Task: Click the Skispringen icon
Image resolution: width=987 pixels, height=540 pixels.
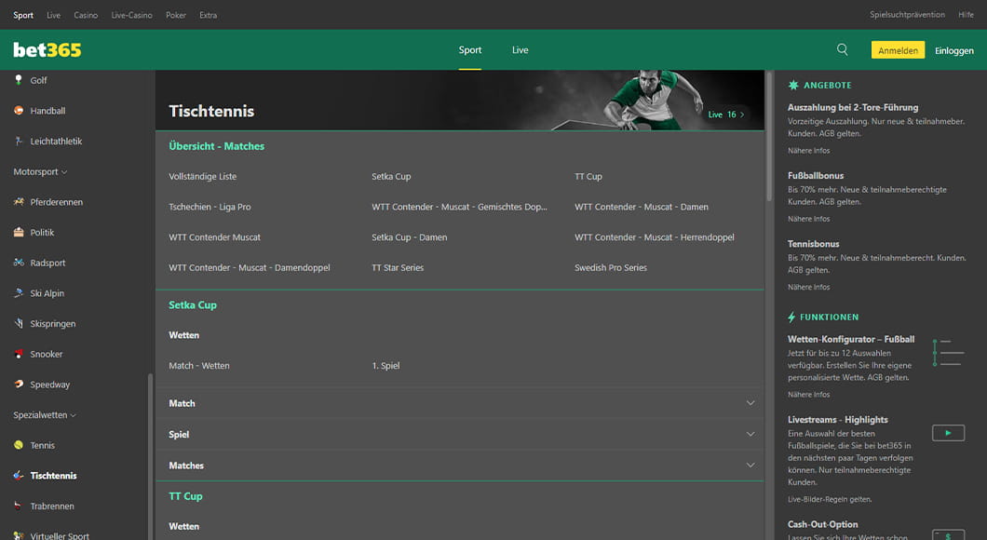Action: click(x=19, y=323)
